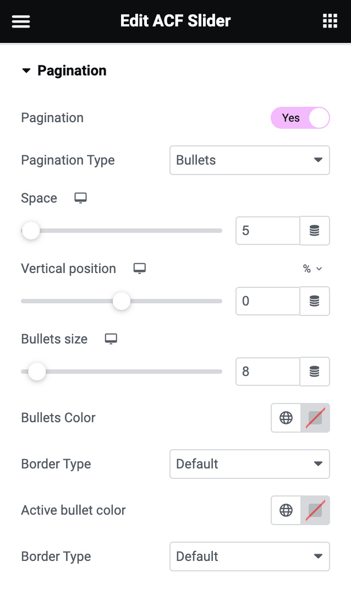Open dynamic tags for the Space value
The width and height of the screenshot is (351, 589).
click(x=315, y=231)
